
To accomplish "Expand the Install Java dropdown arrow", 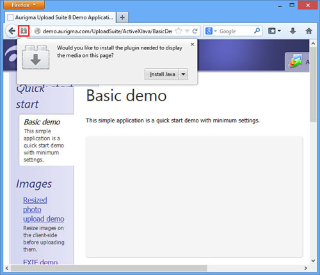I will tap(184, 74).
